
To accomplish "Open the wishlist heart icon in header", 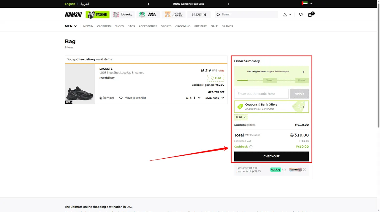I will coord(301,15).
